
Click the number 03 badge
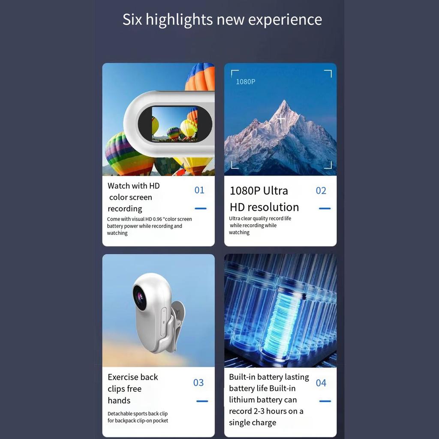[198, 382]
